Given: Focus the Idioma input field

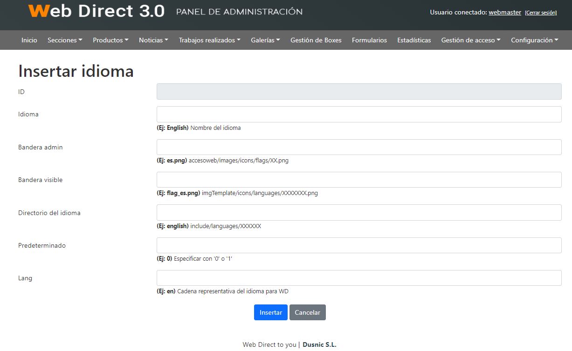Looking at the screenshot, I should tap(359, 114).
